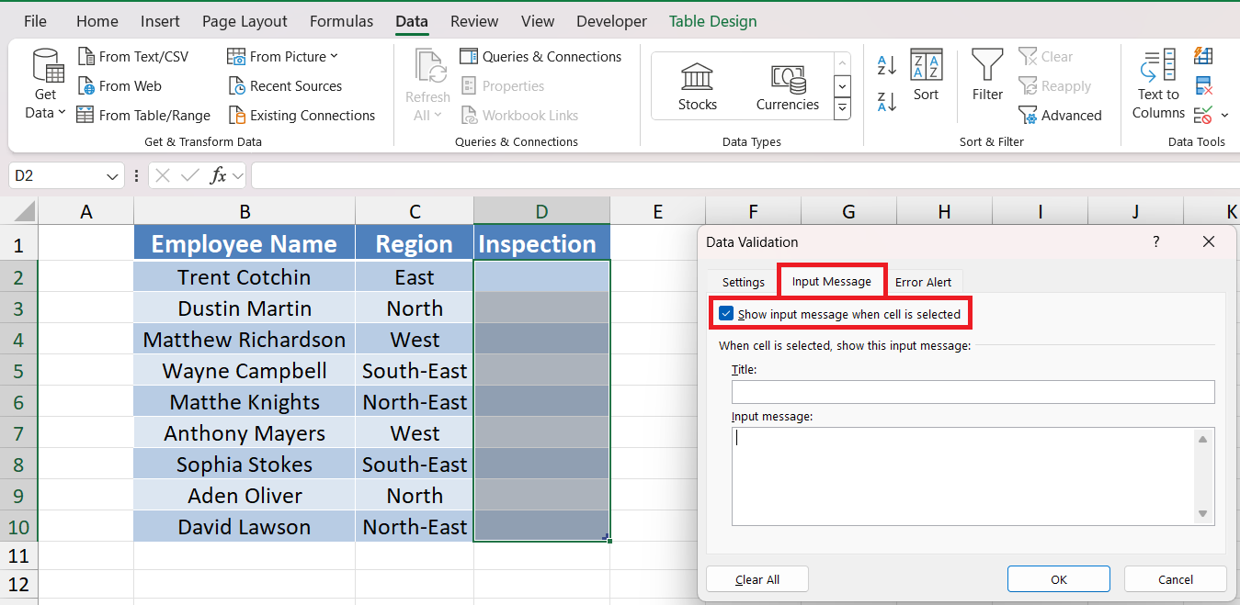Switch to the Review tab
The image size is (1240, 605).
474,21
